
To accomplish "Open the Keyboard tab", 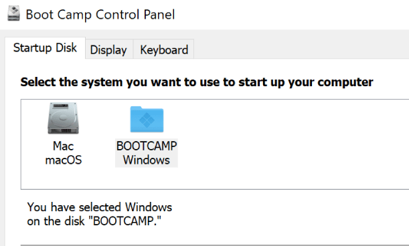I will 164,49.
